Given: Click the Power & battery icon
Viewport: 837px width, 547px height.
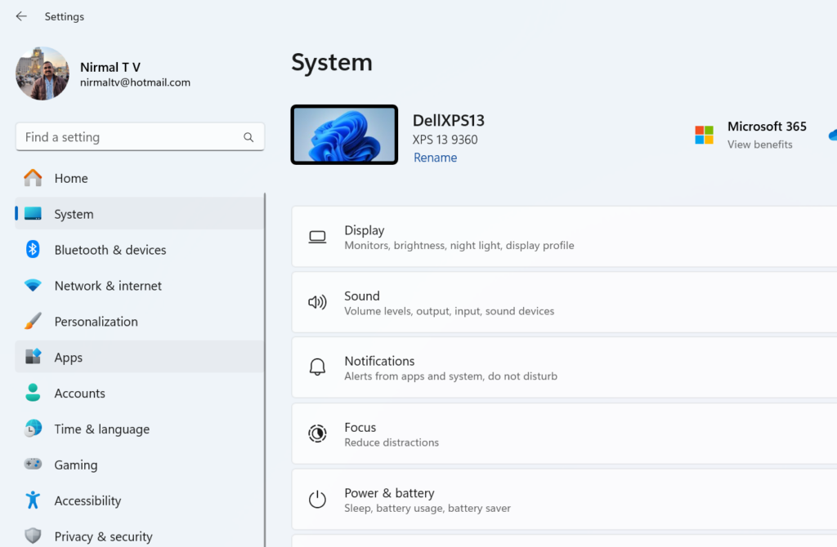Looking at the screenshot, I should coord(317,499).
